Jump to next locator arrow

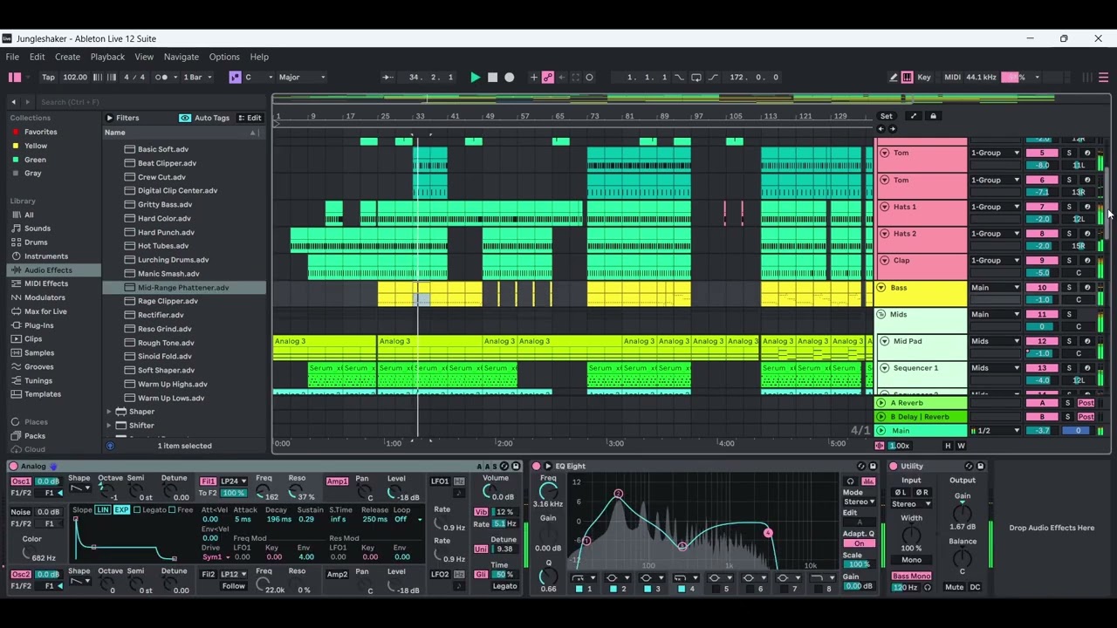(x=892, y=129)
